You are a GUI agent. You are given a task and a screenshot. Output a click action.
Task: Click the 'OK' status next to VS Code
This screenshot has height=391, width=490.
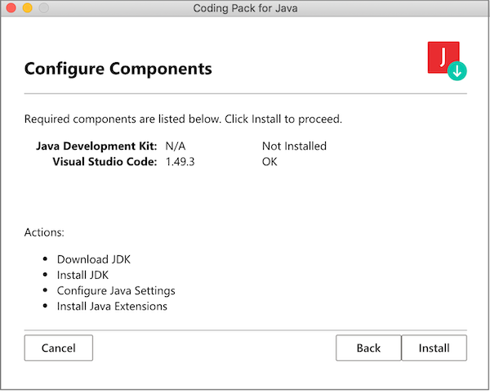[269, 162]
